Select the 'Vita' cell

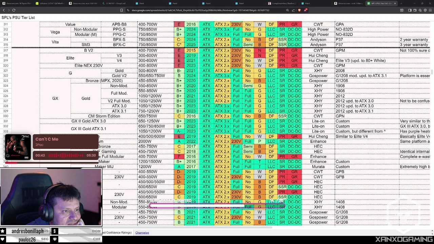pyautogui.click(x=55, y=42)
